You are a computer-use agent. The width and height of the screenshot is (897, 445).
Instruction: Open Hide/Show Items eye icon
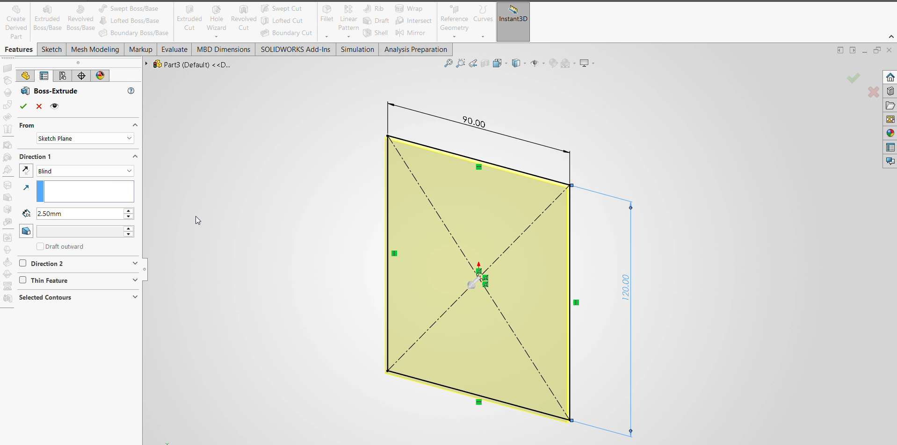click(x=535, y=63)
